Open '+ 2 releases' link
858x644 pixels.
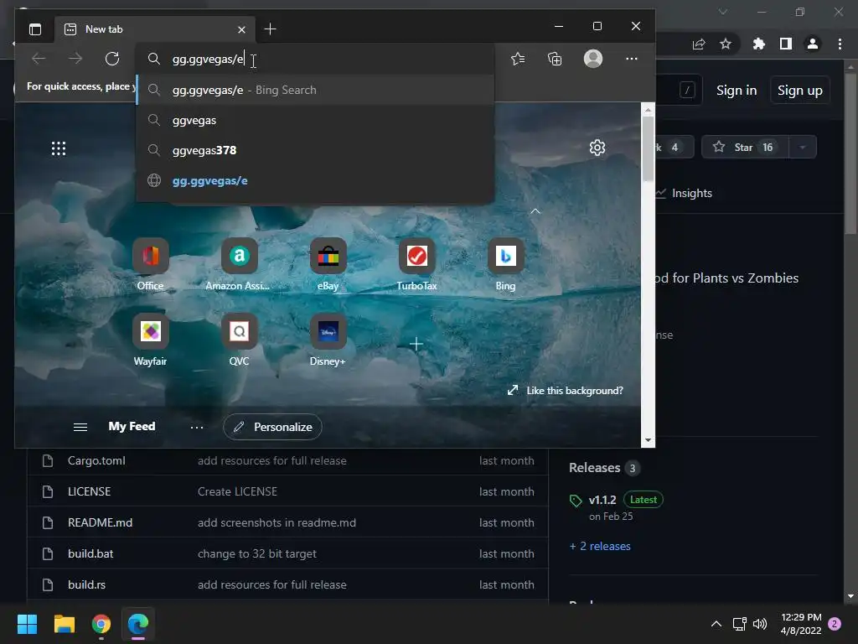coord(600,546)
